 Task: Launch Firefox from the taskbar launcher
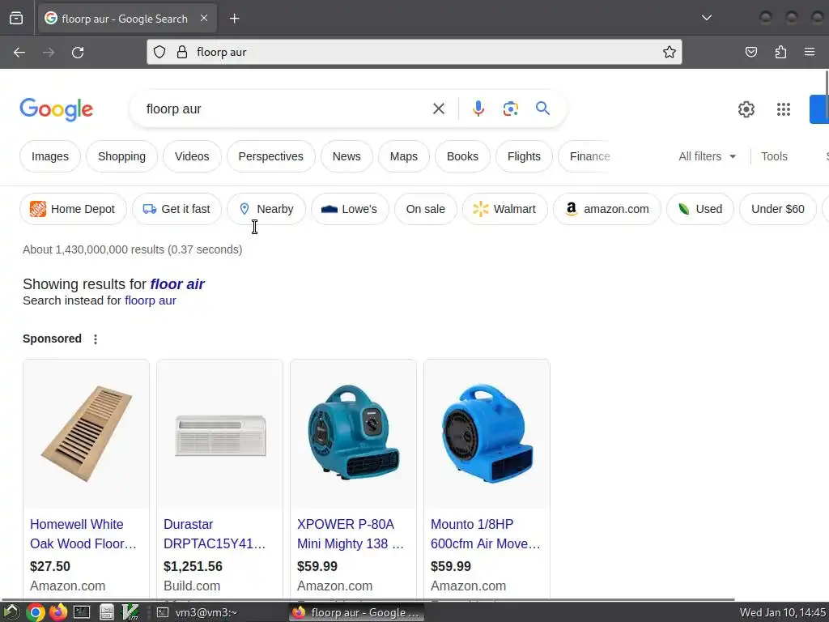pos(58,612)
